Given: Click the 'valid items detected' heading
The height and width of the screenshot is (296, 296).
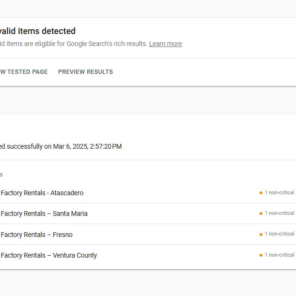Looking at the screenshot, I should tap(37, 31).
